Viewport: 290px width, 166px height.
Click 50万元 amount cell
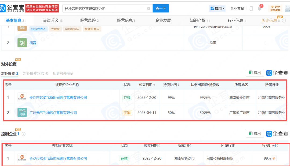(205, 113)
